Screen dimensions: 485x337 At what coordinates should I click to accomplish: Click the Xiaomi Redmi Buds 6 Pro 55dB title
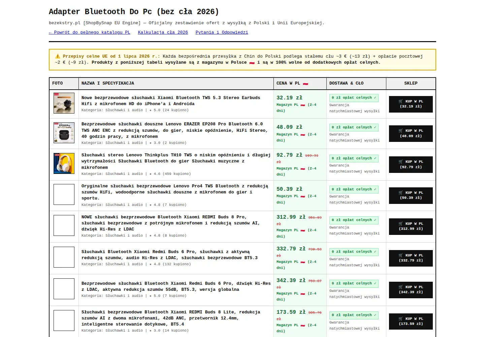[x=176, y=286]
